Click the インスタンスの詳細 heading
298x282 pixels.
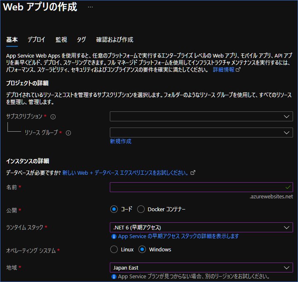pyautogui.click(x=27, y=161)
